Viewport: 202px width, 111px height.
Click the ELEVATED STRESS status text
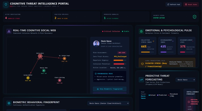pos(156,65)
